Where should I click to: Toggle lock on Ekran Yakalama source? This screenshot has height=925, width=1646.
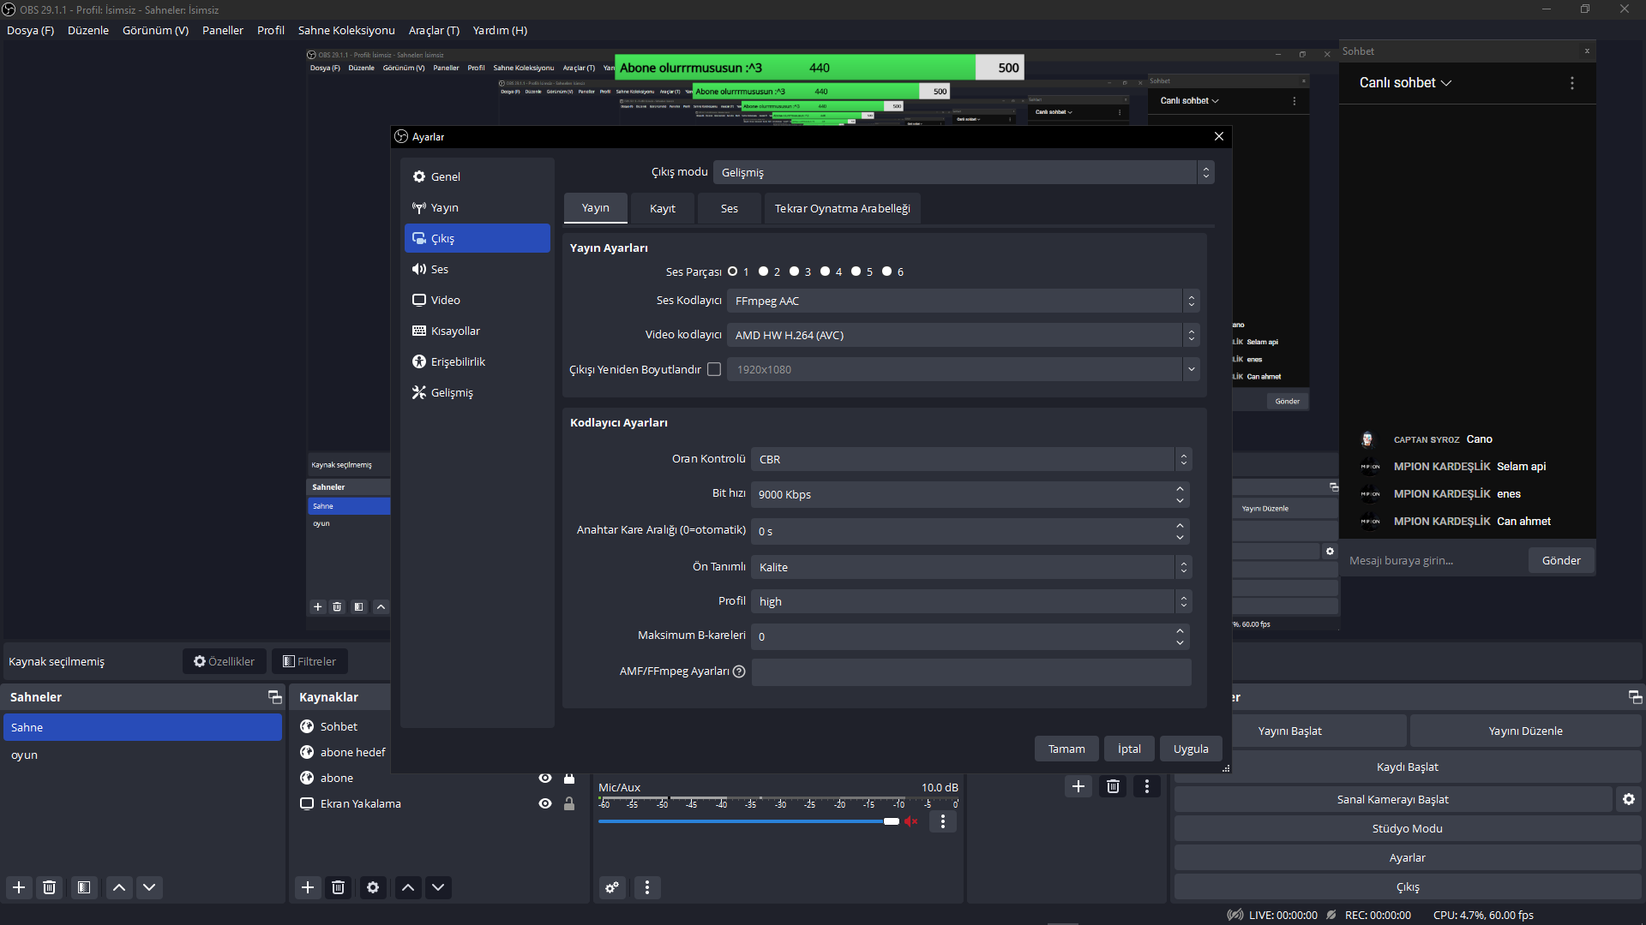click(x=569, y=803)
